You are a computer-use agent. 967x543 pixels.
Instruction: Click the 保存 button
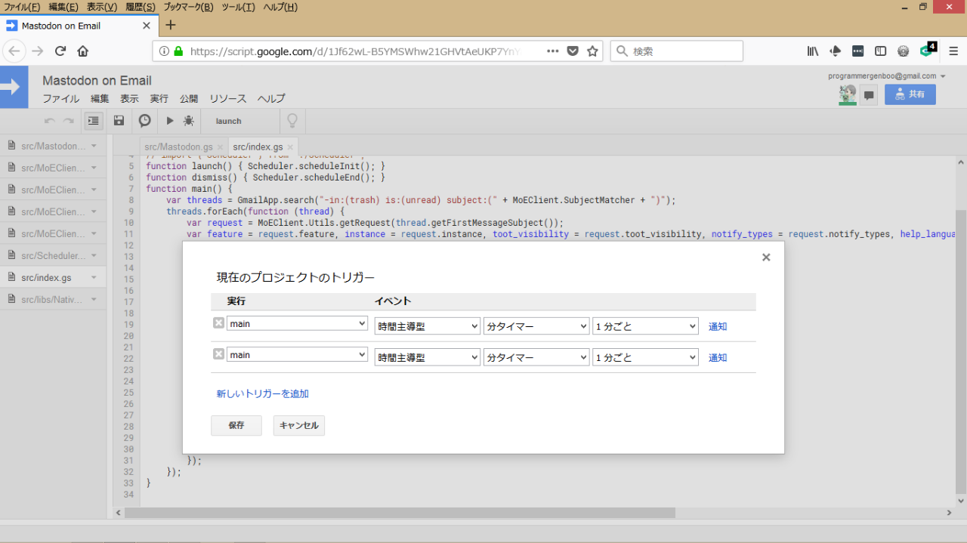click(x=236, y=425)
